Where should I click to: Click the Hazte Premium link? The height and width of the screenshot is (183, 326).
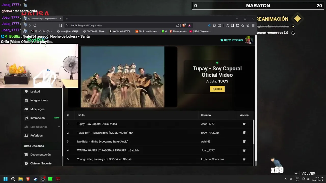point(232,40)
